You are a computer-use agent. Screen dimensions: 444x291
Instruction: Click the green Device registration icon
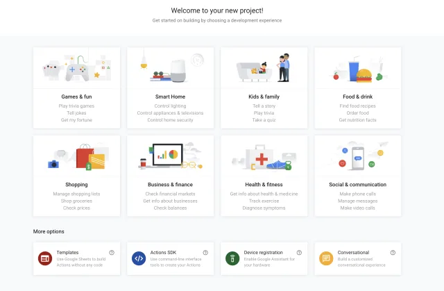click(x=232, y=258)
